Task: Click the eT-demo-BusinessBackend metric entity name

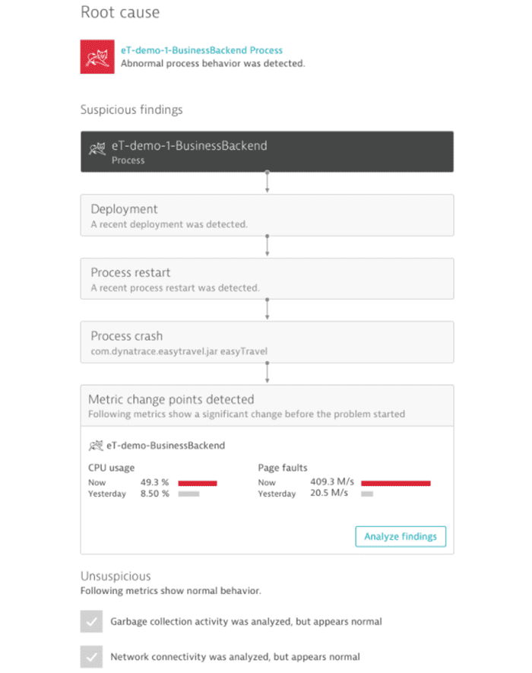Action: pos(166,446)
